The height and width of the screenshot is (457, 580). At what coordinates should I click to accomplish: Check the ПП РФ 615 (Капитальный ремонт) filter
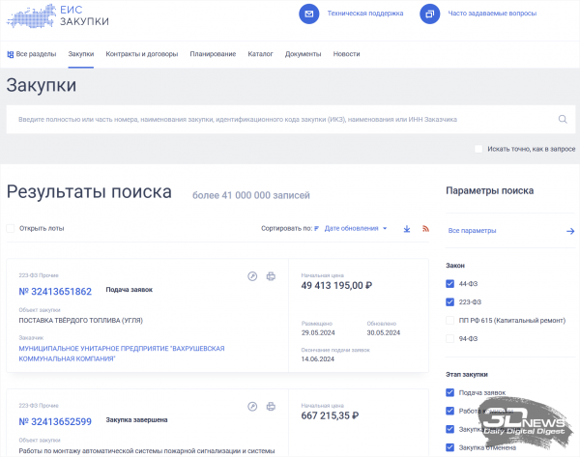pos(449,320)
